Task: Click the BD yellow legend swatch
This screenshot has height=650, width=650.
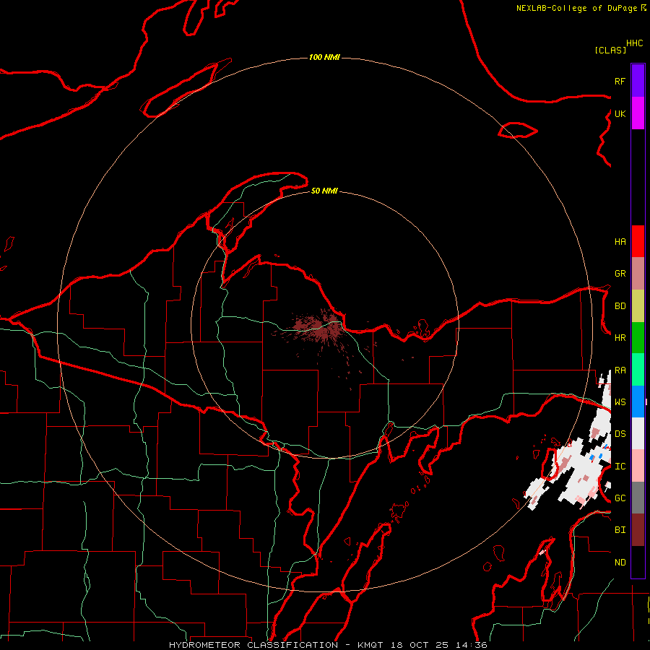Action: (638, 306)
